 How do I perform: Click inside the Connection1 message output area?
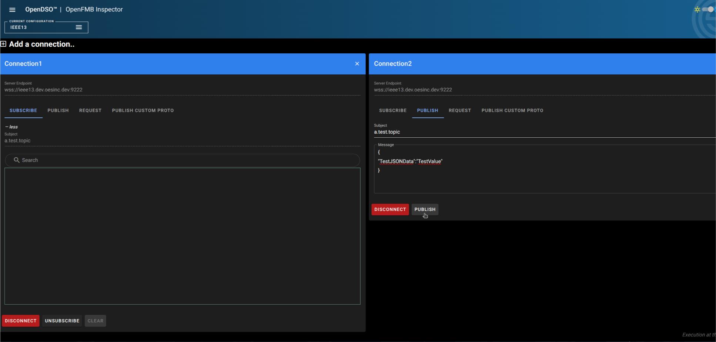182,236
